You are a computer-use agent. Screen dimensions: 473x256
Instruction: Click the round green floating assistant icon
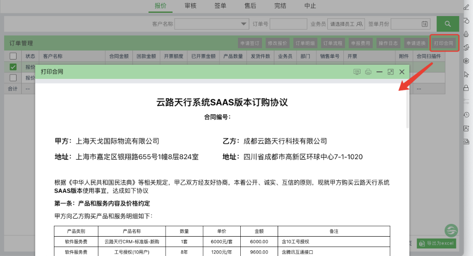451,230
